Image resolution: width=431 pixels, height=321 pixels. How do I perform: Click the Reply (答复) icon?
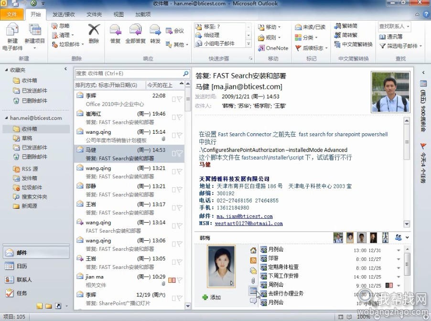pos(116,30)
